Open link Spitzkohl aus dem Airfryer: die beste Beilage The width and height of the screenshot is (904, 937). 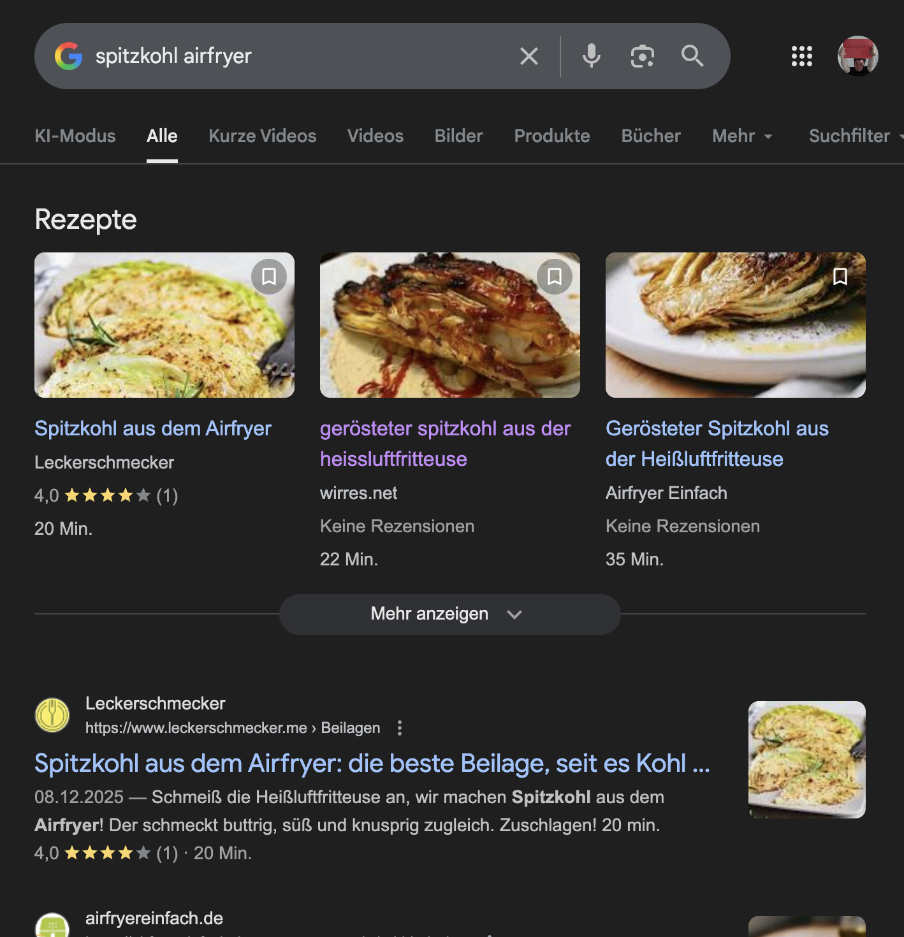tap(372, 763)
